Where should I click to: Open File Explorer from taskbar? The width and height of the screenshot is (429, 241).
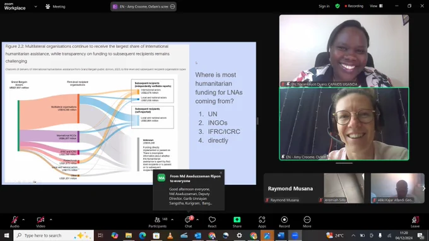129,235
